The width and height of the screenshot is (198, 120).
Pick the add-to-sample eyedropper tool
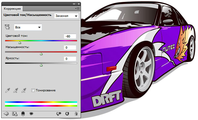(16, 90)
